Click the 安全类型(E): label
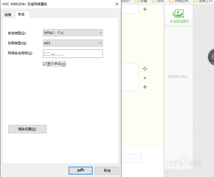The width and height of the screenshot is (214, 177). [x=17, y=33]
